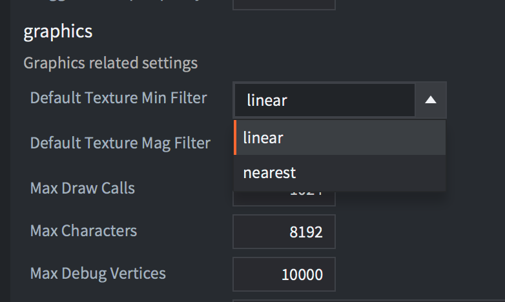Click the Max Characters label
This screenshot has height=302, width=505.
tap(83, 231)
